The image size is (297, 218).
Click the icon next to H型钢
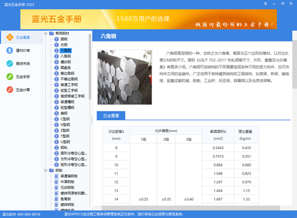(56, 124)
